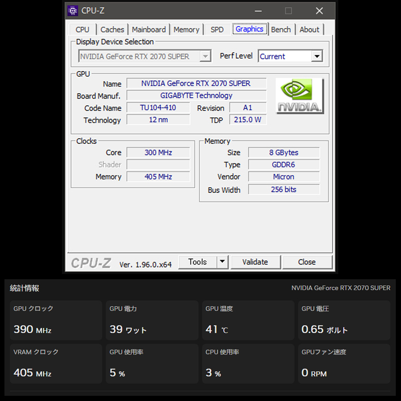Click the NVIDIA logo image
401x401 pixels.
click(x=300, y=96)
